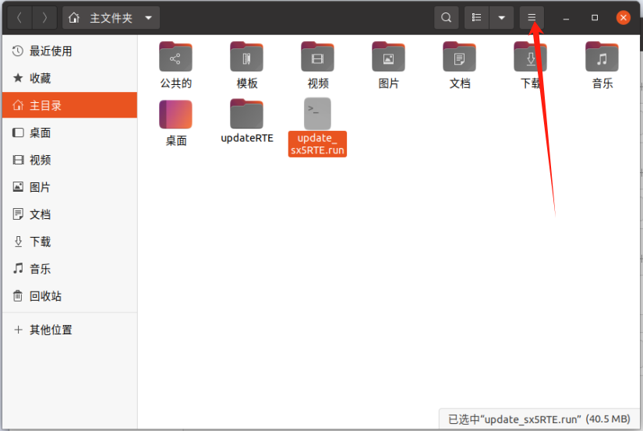Click the search magnifier icon
The image size is (643, 431).
(446, 18)
